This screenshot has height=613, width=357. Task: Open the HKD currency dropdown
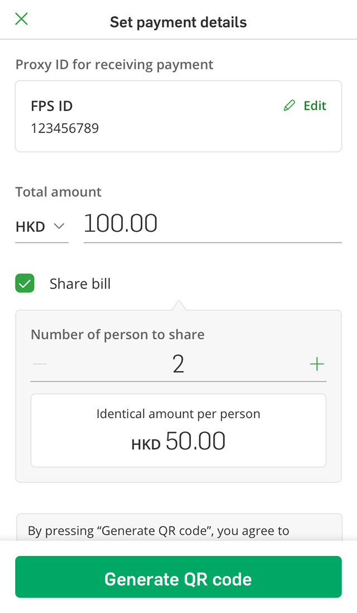(41, 227)
